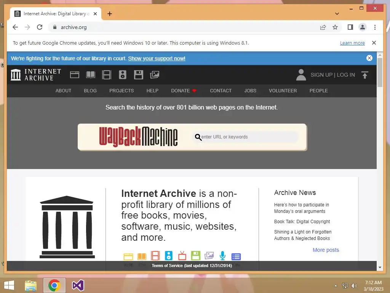Viewport: 390px width, 293px height.
Task: Open the tab search chevron in title bar
Action: pyautogui.click(x=337, y=14)
